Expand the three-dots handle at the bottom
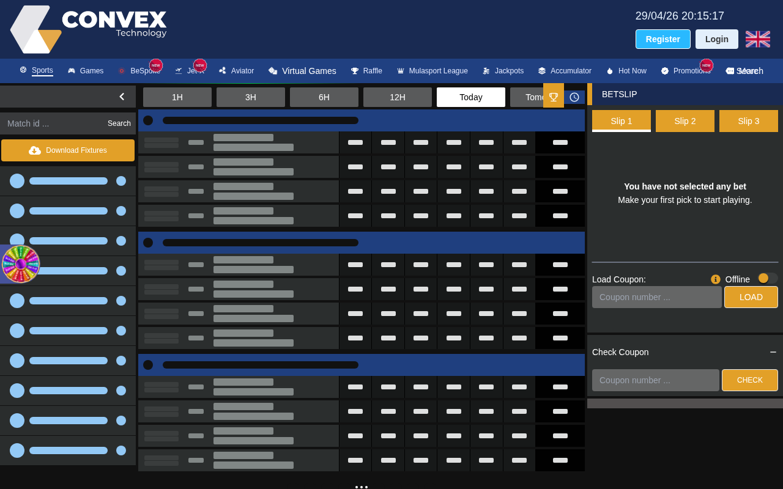The height and width of the screenshot is (489, 783). pyautogui.click(x=362, y=487)
